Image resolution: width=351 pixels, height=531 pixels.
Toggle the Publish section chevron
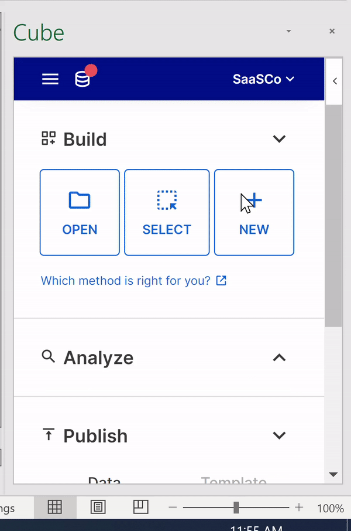279,435
